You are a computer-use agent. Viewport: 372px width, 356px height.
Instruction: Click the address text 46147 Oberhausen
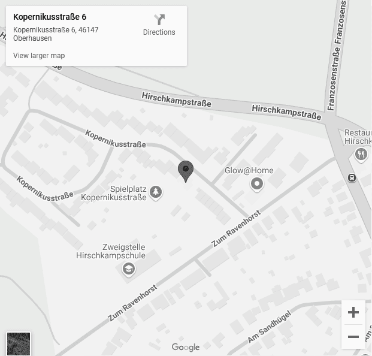tap(56, 34)
